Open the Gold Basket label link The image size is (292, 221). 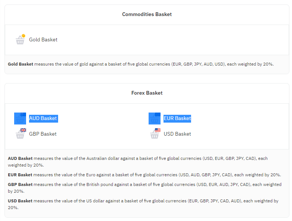43,40
